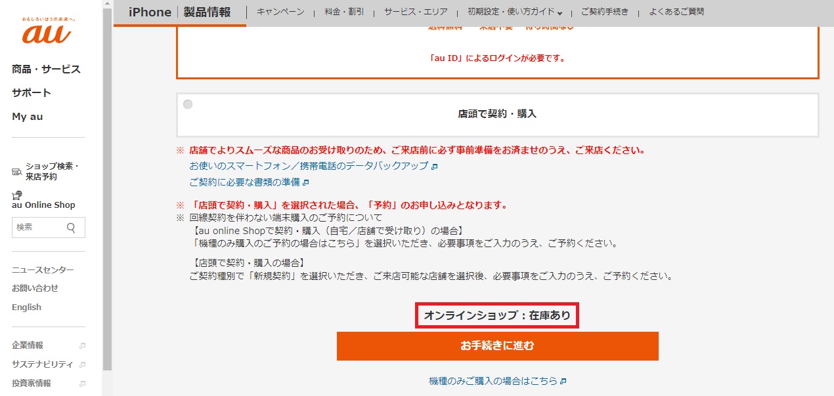
Task: Click the オンラインショップ：在庫あり stock status text
Action: (497, 315)
